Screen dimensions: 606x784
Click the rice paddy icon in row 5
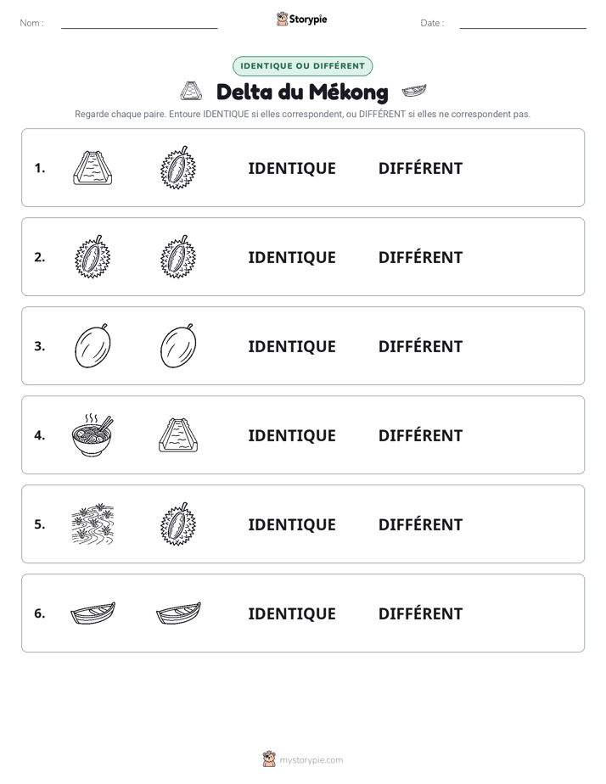click(93, 524)
